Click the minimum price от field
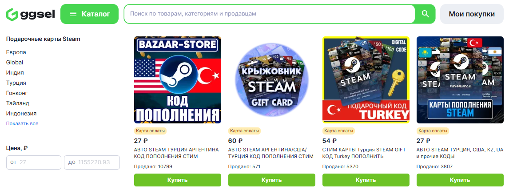Screen dimensions: 509x190 (34, 162)
